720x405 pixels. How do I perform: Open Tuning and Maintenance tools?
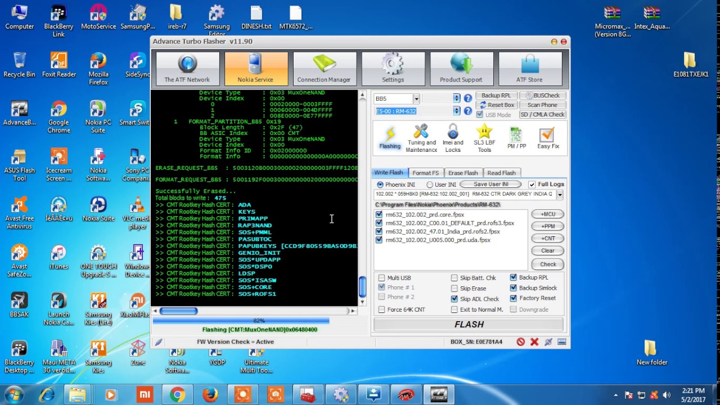tap(421, 138)
